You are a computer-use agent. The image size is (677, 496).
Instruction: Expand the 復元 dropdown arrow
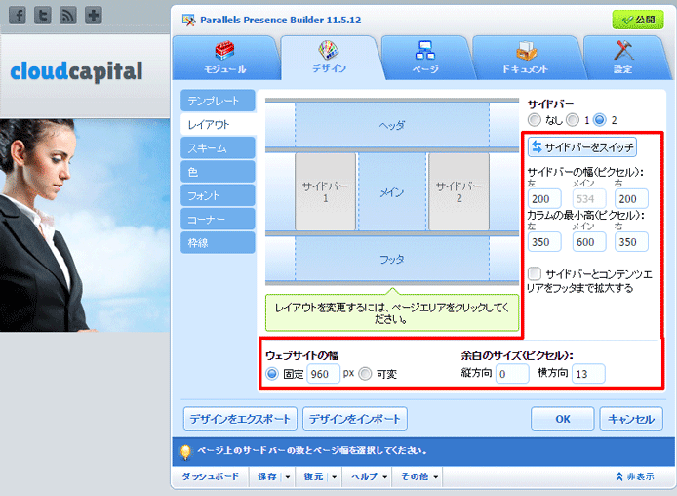coord(334,477)
